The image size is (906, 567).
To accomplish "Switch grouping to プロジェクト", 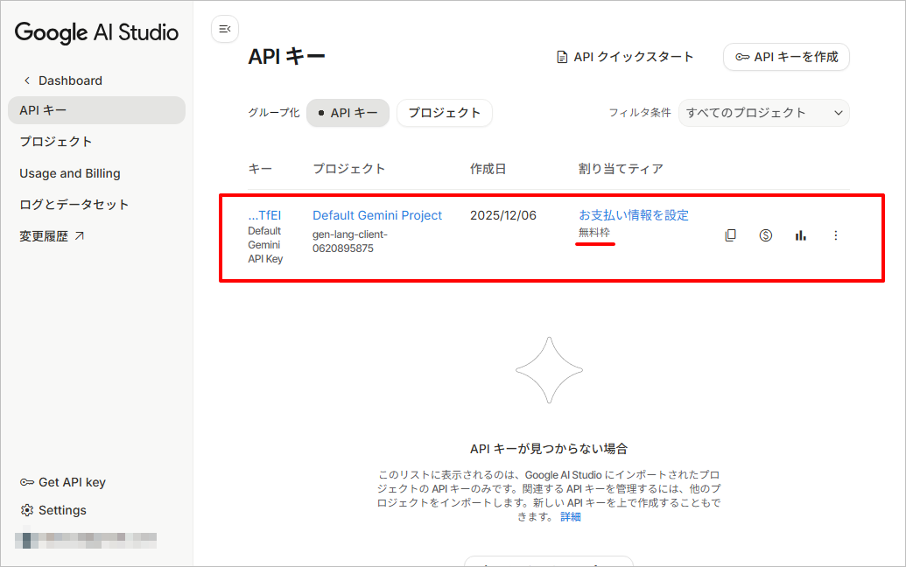I will coord(445,113).
